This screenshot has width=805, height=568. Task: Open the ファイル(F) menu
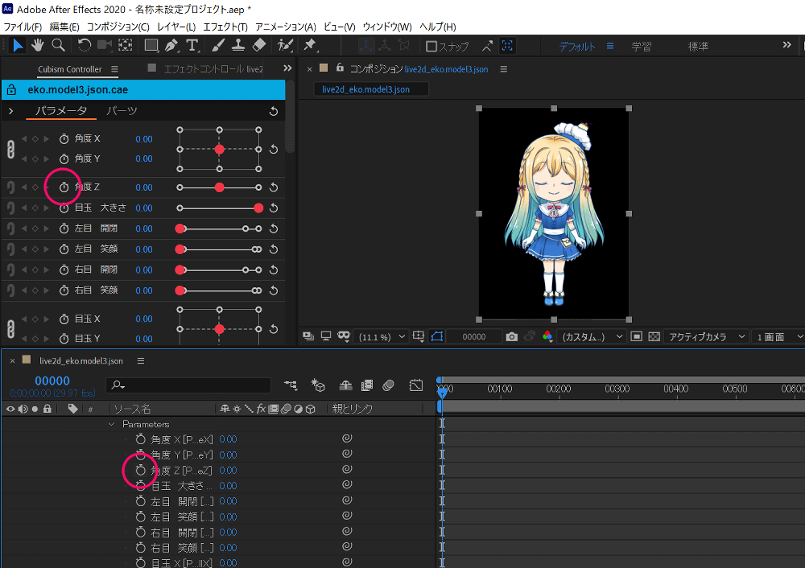(x=23, y=27)
